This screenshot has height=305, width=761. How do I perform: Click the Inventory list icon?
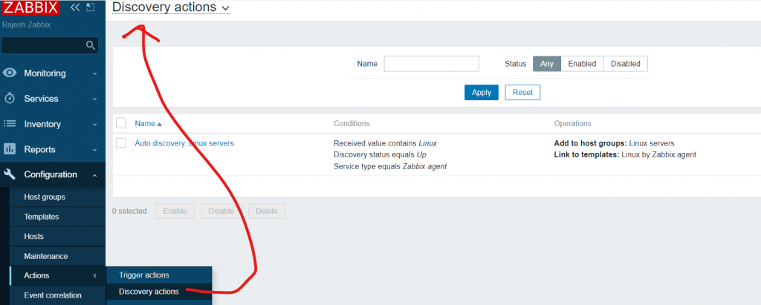pyautogui.click(x=10, y=124)
